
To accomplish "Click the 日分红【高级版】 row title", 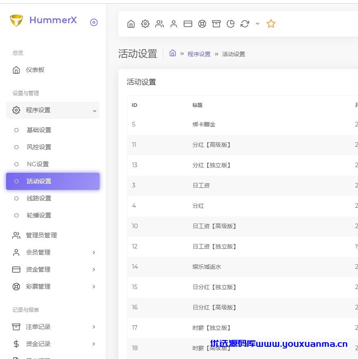I will point(214,307).
